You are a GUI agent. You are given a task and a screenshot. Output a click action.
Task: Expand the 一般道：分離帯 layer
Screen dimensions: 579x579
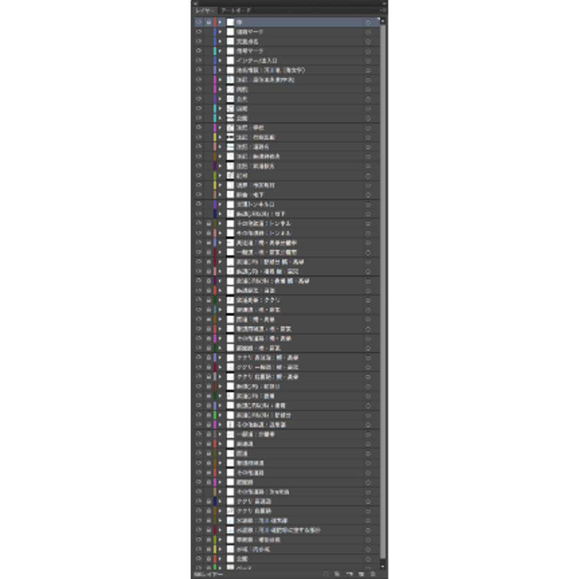220,434
